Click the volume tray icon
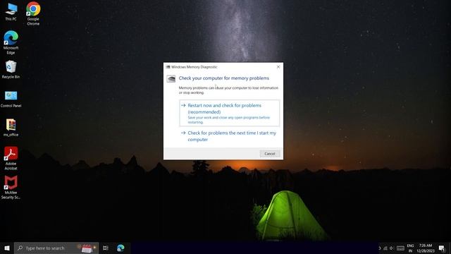The height and width of the screenshot is (254, 451). tap(392, 248)
